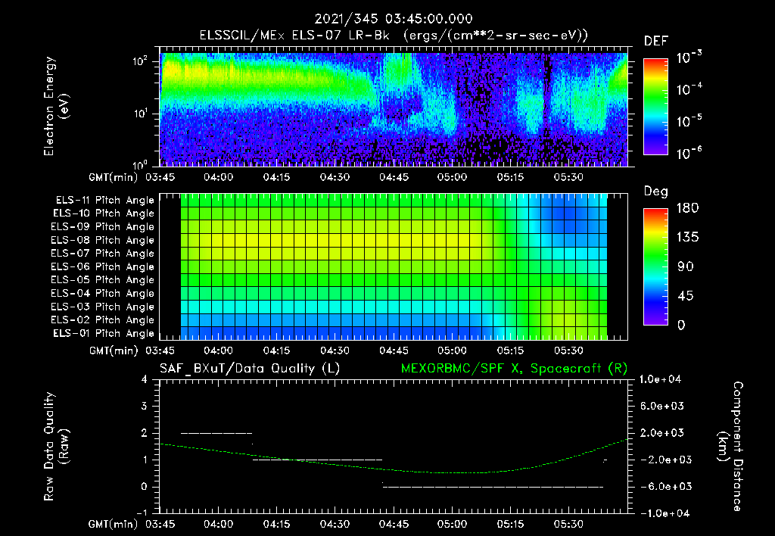Click the Component Distance (km) axis label
The image size is (775, 536).
coord(730,447)
